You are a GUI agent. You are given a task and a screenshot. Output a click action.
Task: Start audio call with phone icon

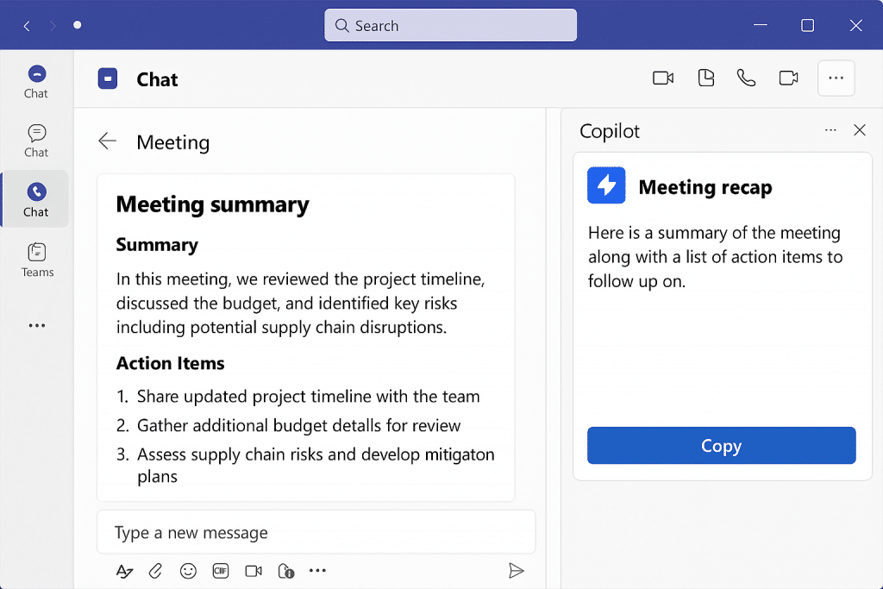746,78
